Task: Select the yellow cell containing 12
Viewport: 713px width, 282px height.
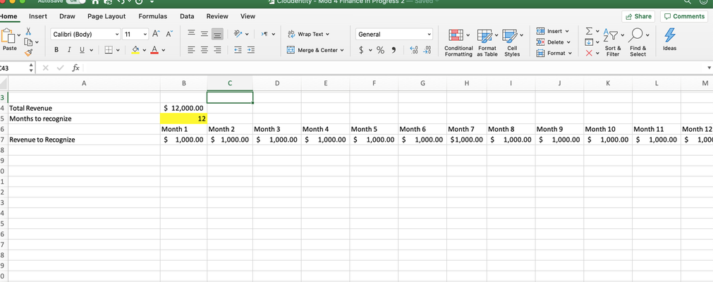Action: pyautogui.click(x=183, y=118)
